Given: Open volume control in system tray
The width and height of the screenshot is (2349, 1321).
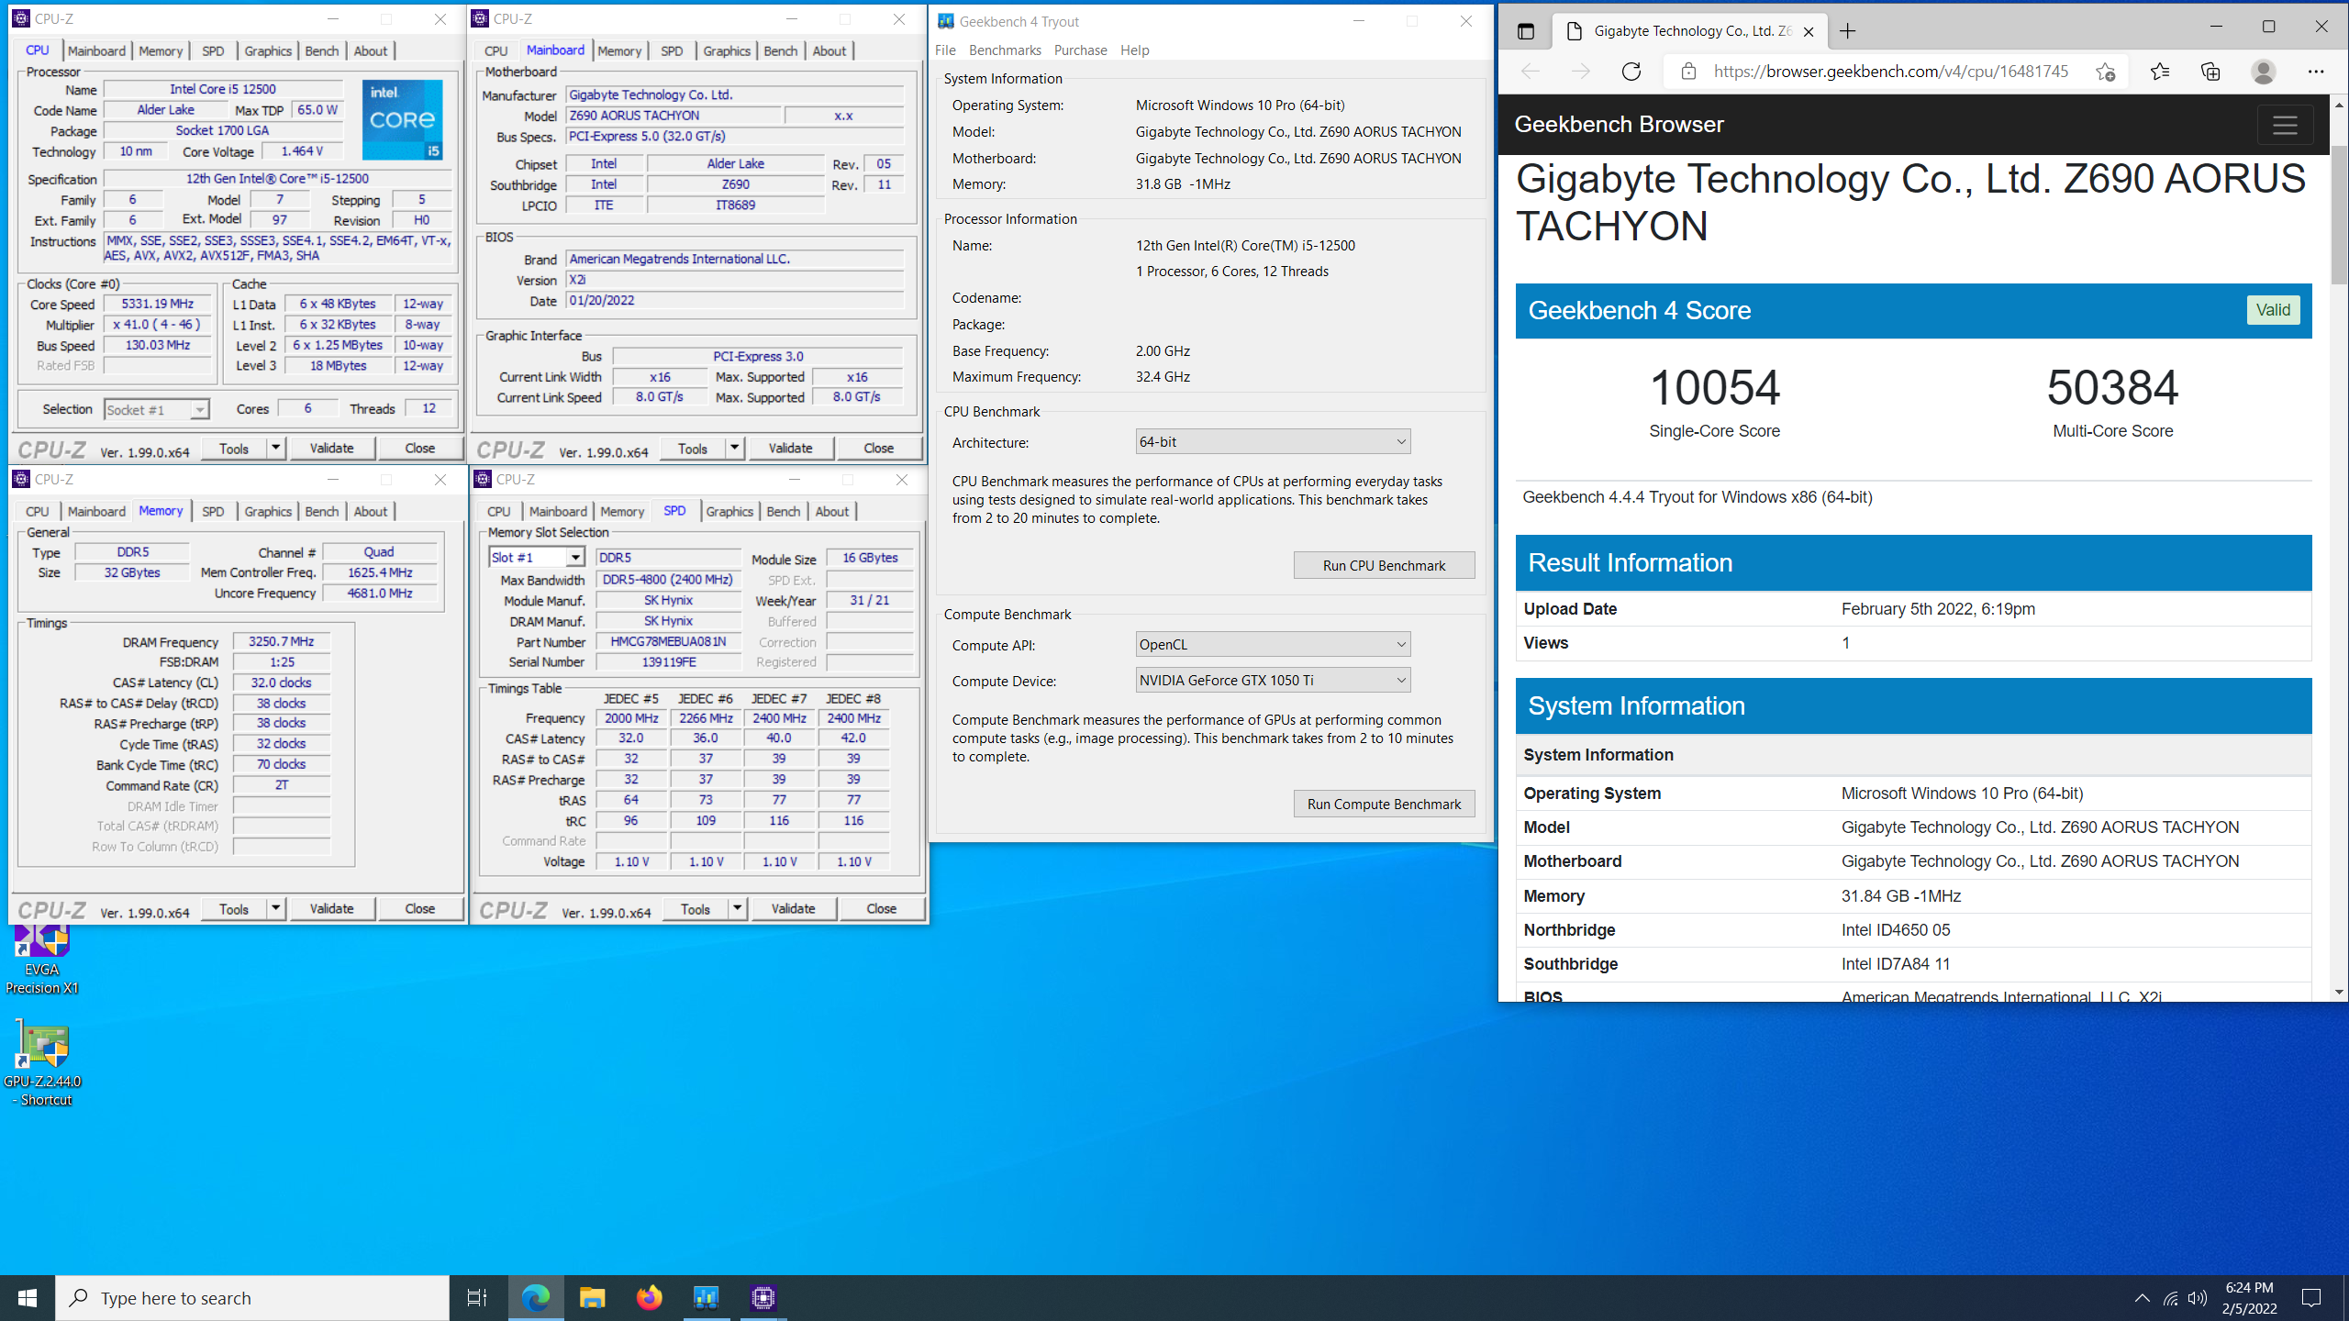Looking at the screenshot, I should click(x=2198, y=1297).
